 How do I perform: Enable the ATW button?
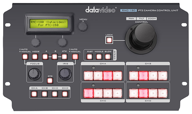(x=64, y=57)
